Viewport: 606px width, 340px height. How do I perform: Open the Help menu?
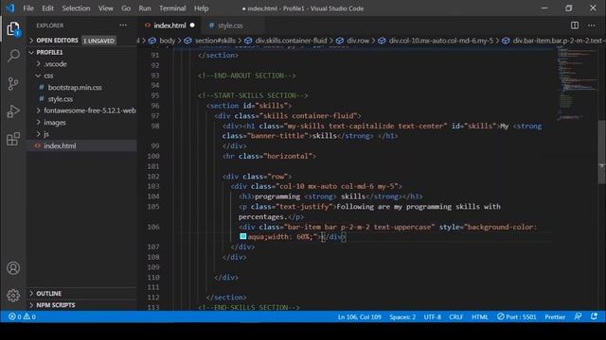201,8
